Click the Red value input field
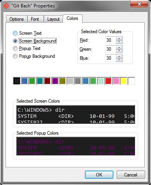This screenshot has width=151, height=185. click(111, 40)
